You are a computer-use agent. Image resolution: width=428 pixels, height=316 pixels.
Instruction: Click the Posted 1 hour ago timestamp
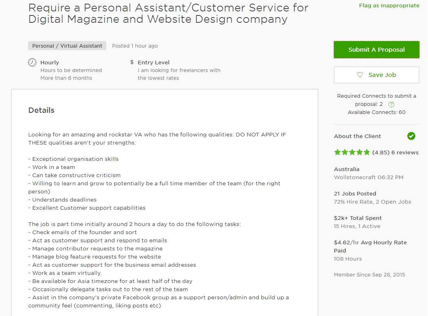pyautogui.click(x=135, y=46)
